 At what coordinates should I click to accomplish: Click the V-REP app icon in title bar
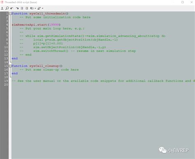[2, 2]
